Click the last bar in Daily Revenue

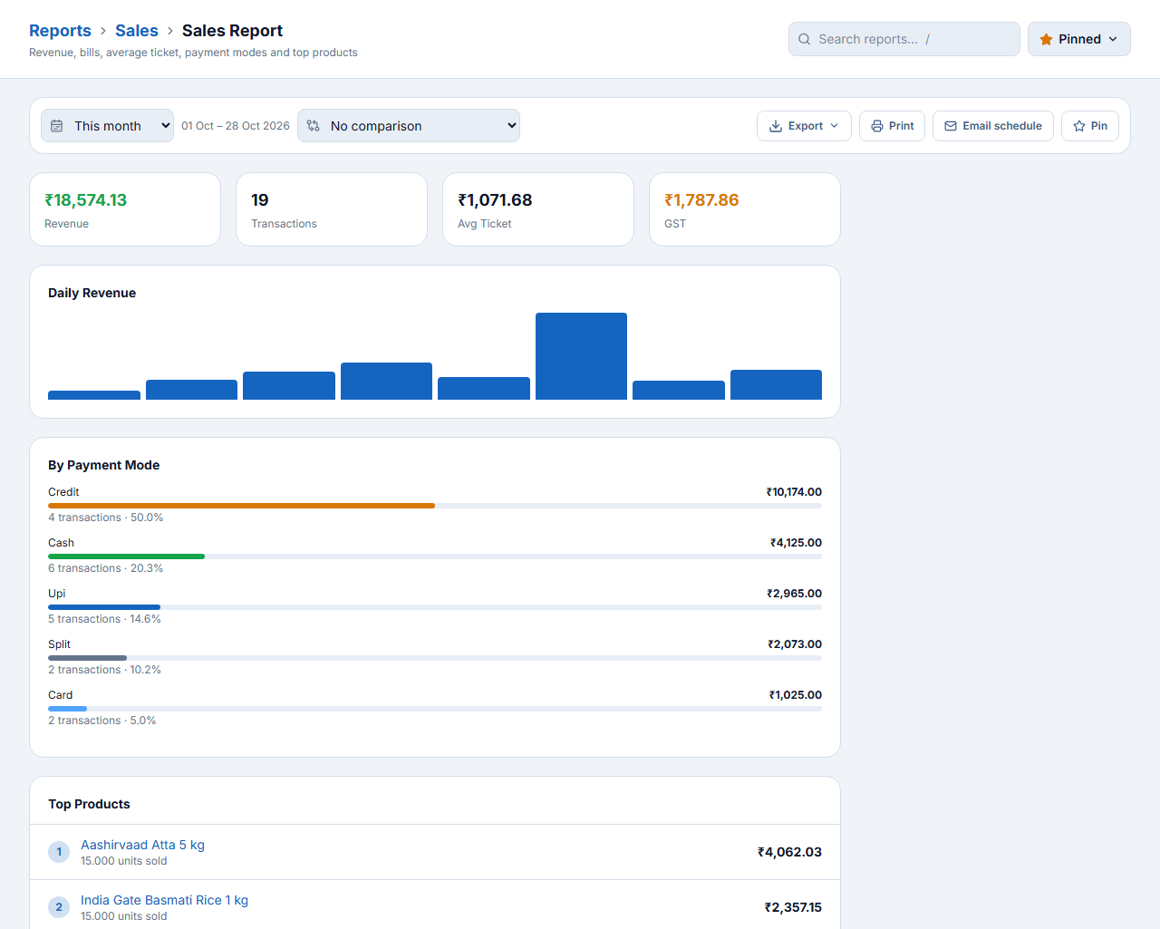pyautogui.click(x=776, y=384)
